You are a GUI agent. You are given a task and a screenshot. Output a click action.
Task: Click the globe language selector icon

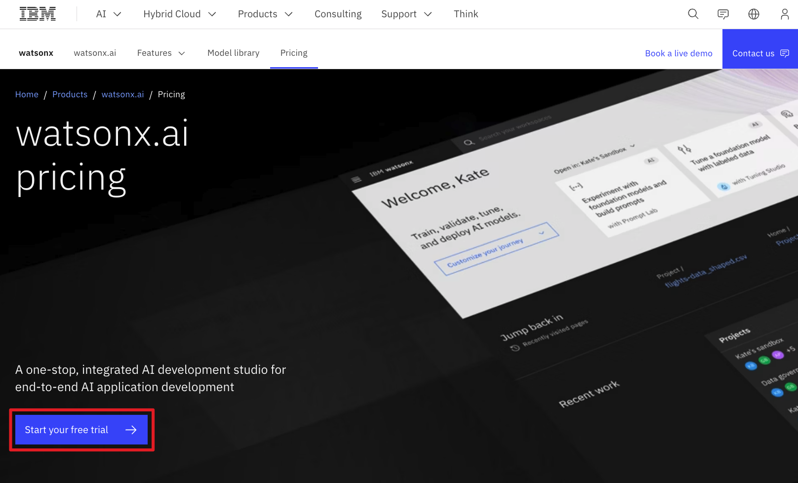(x=754, y=14)
